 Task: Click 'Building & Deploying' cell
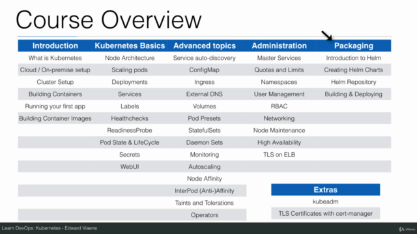pos(353,94)
